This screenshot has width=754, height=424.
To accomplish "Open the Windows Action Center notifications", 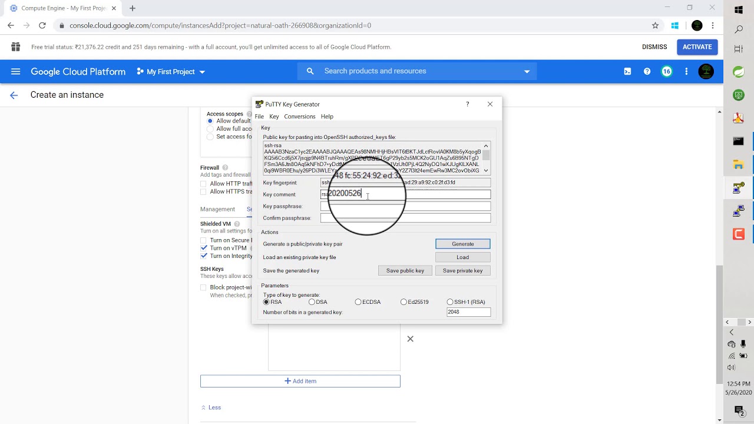I will [x=739, y=410].
